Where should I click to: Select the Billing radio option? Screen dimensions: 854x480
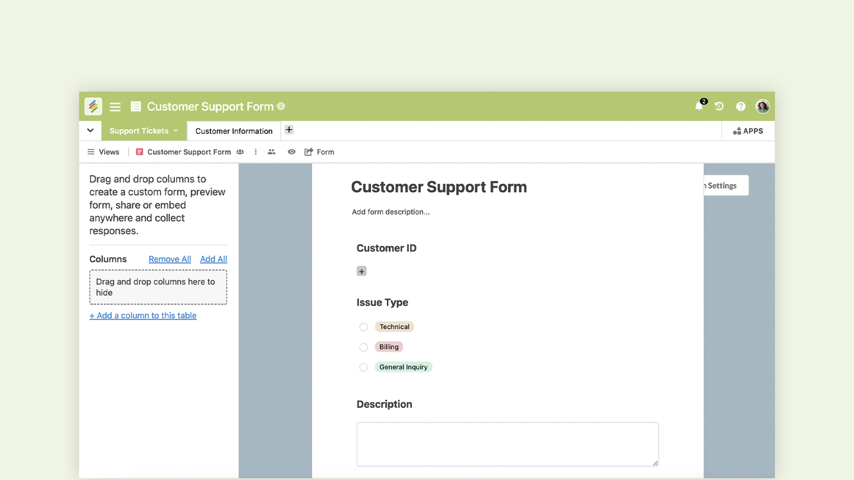363,347
